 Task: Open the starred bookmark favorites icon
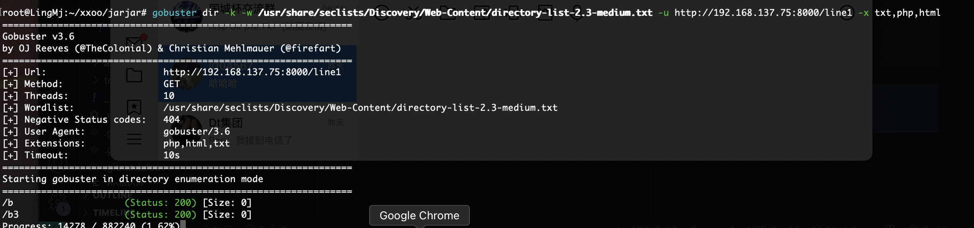point(134,107)
